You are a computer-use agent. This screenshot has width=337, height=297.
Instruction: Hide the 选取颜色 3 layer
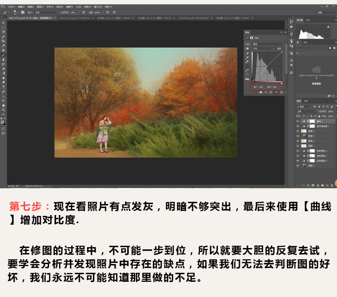click(298, 151)
